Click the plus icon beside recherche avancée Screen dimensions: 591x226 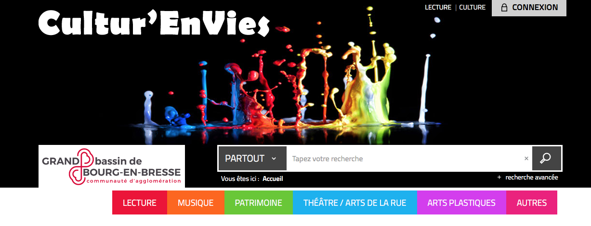pos(499,178)
